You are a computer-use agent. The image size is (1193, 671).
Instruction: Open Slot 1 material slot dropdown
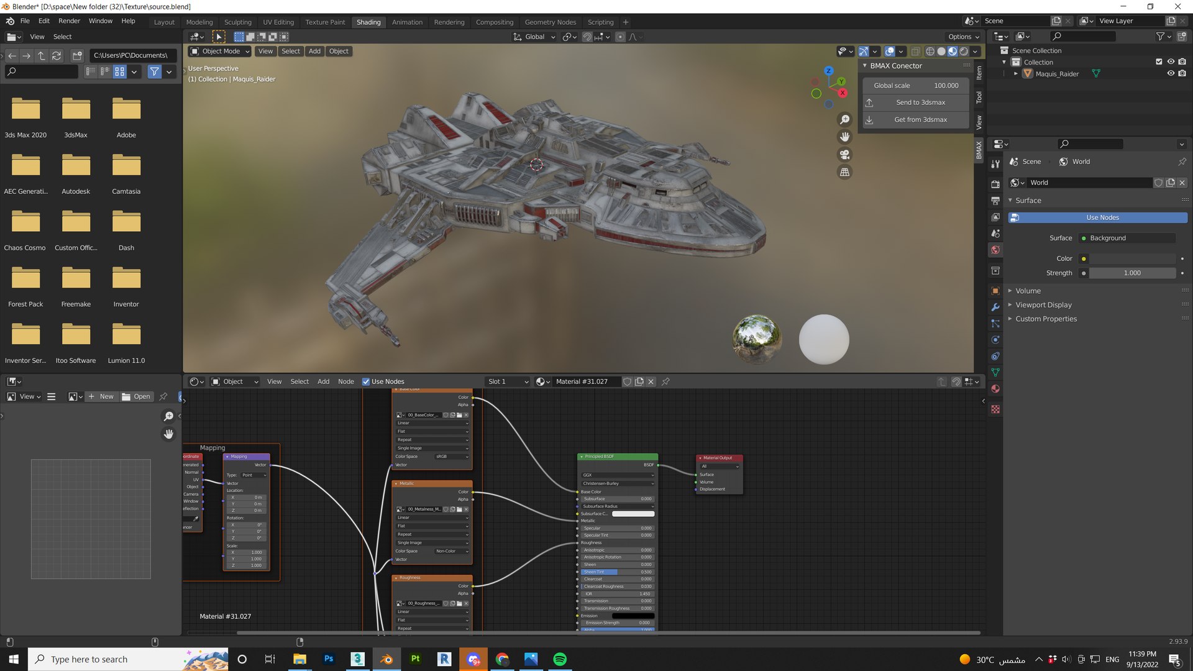coord(508,381)
